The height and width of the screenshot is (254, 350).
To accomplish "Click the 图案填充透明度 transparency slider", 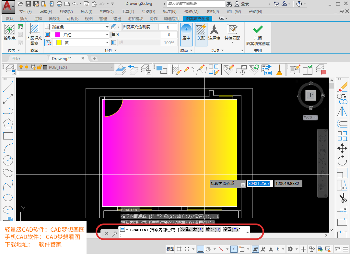I will point(140,27).
